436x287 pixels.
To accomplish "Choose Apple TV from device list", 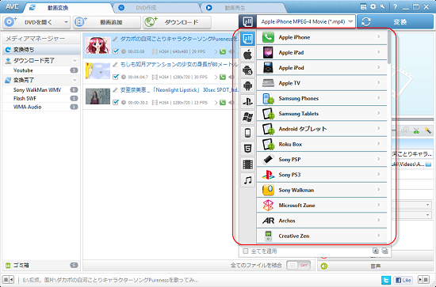I will pyautogui.click(x=322, y=83).
